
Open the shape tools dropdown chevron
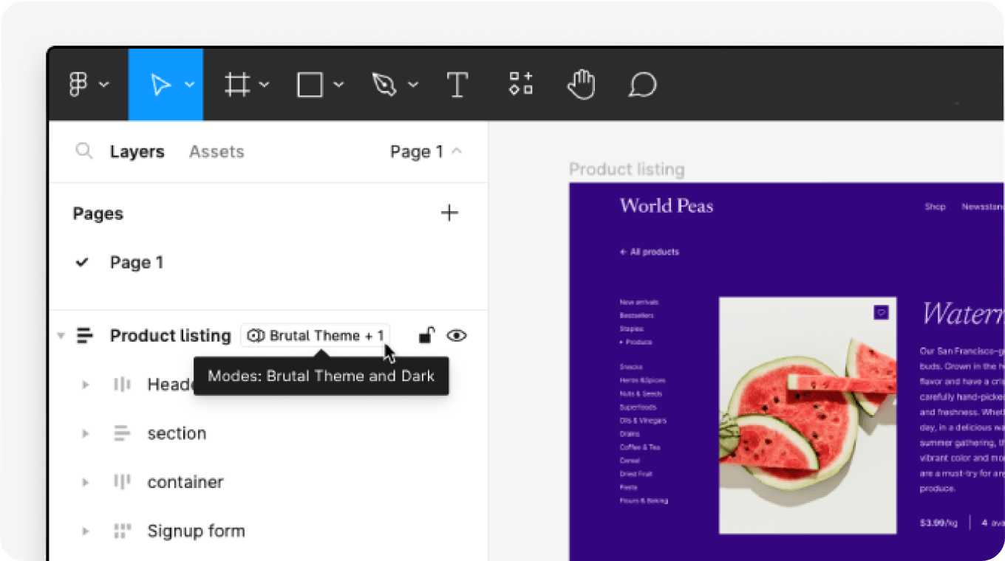pos(338,85)
